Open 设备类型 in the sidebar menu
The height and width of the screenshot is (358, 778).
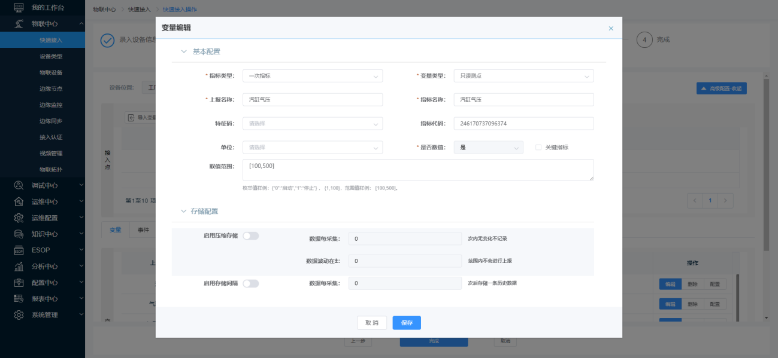tap(51, 56)
